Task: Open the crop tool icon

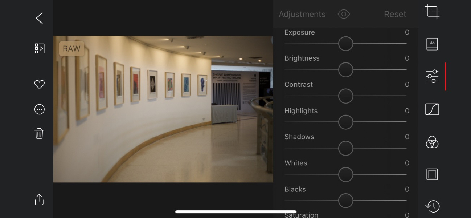Action: pos(432,11)
